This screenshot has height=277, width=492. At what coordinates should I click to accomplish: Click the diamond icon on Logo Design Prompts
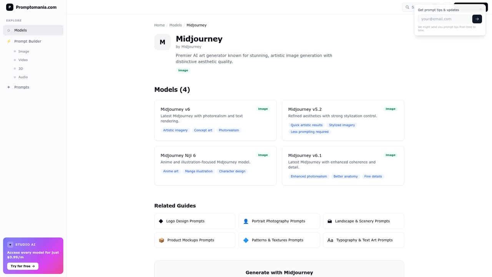pos(161,221)
